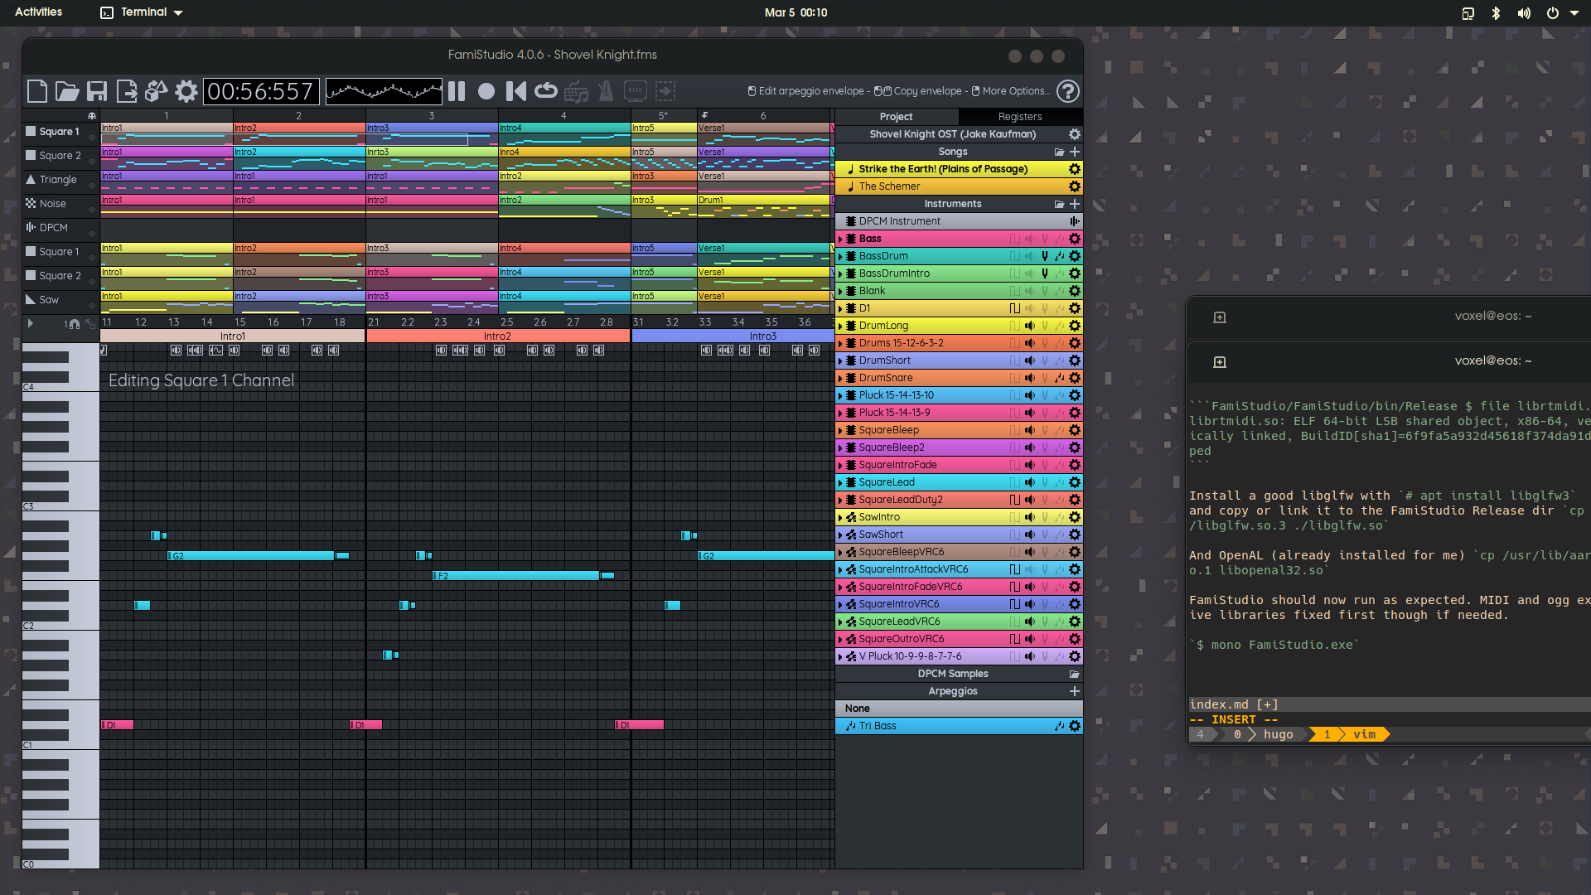The width and height of the screenshot is (1591, 895).
Task: Add a new instrument with plus icon
Action: (1075, 204)
